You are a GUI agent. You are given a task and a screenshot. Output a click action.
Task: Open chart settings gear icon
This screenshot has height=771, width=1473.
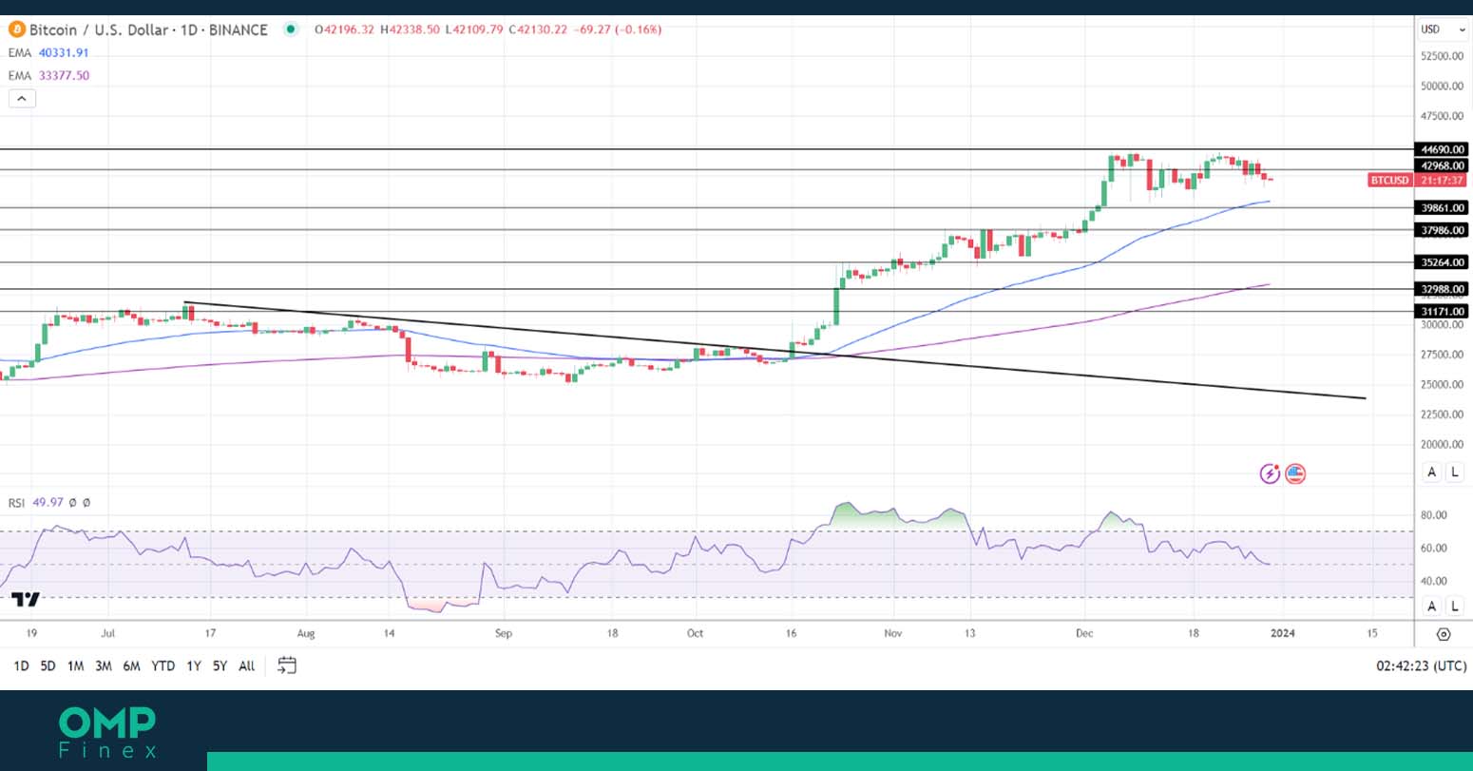(1444, 634)
